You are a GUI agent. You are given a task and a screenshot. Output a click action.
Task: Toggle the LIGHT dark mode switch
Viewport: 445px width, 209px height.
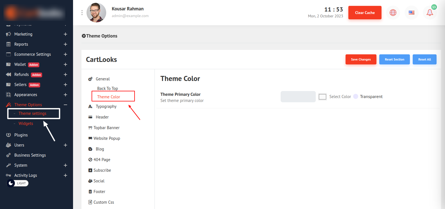pyautogui.click(x=17, y=183)
